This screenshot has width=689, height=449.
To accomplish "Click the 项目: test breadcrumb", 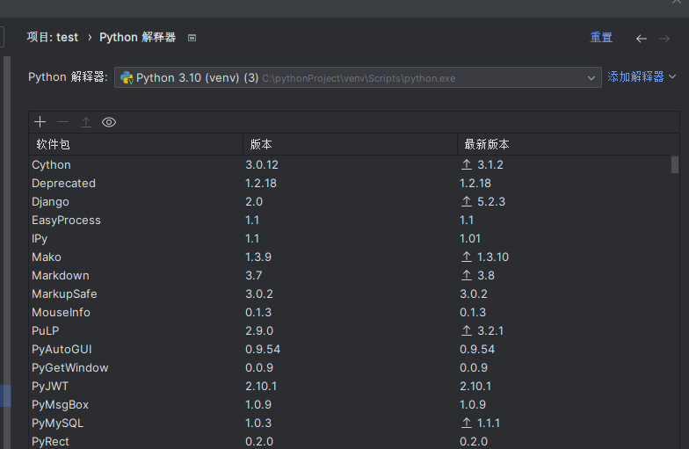I will [53, 37].
